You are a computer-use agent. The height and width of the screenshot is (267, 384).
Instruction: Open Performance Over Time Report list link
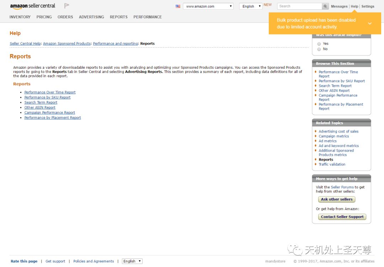point(50,92)
